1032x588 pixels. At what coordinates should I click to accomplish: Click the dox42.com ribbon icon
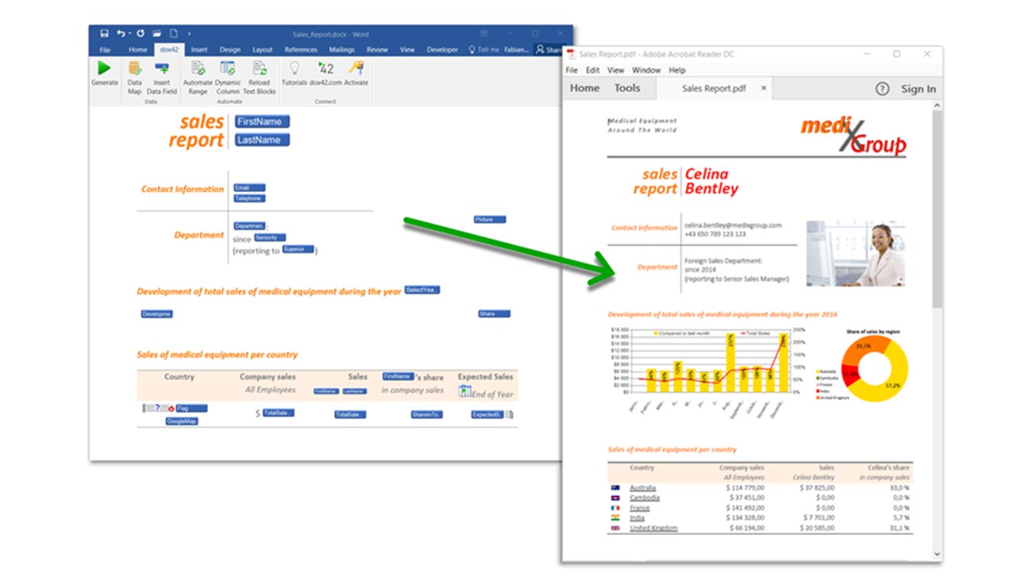(325, 68)
